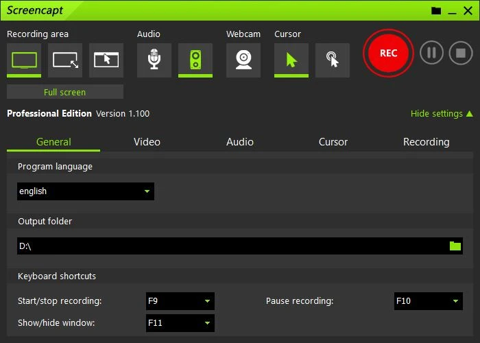The height and width of the screenshot is (343, 480).
Task: Switch to the Recording tab
Action: pos(426,142)
